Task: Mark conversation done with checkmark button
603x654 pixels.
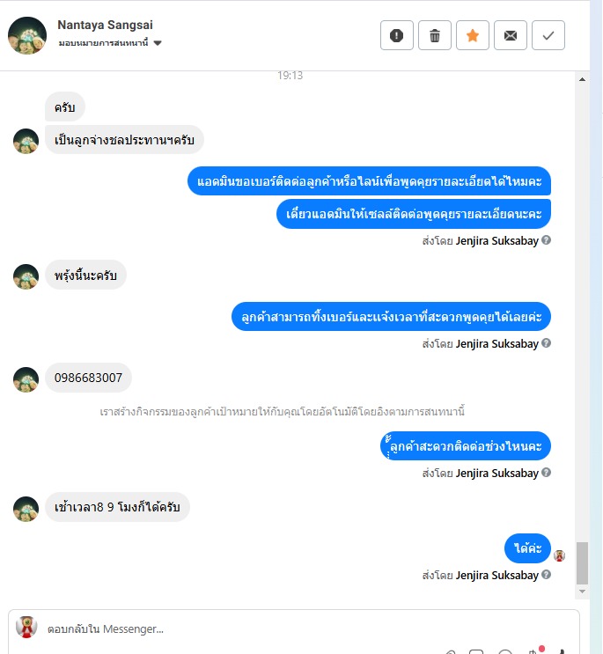Action: point(548,35)
